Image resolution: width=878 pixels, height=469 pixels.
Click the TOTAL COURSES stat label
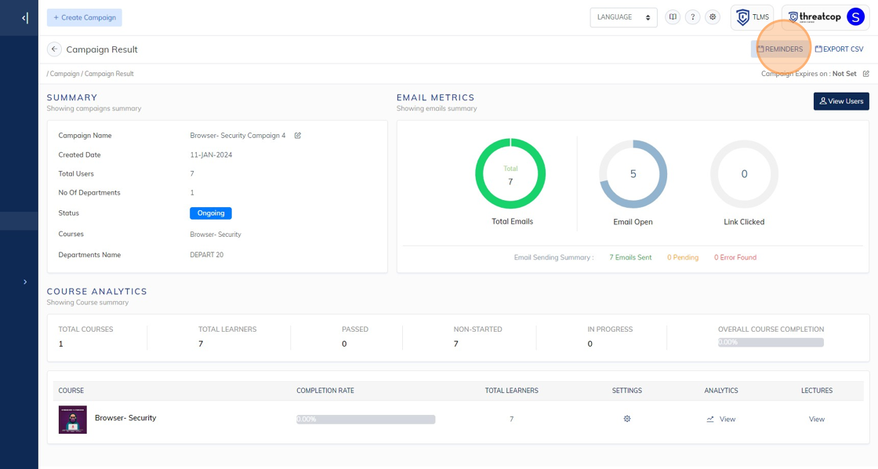point(85,329)
